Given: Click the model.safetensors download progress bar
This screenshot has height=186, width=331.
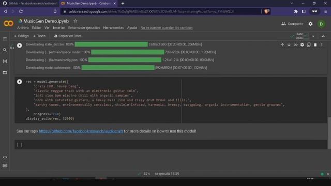Looking at the screenshot, I should [118, 68].
